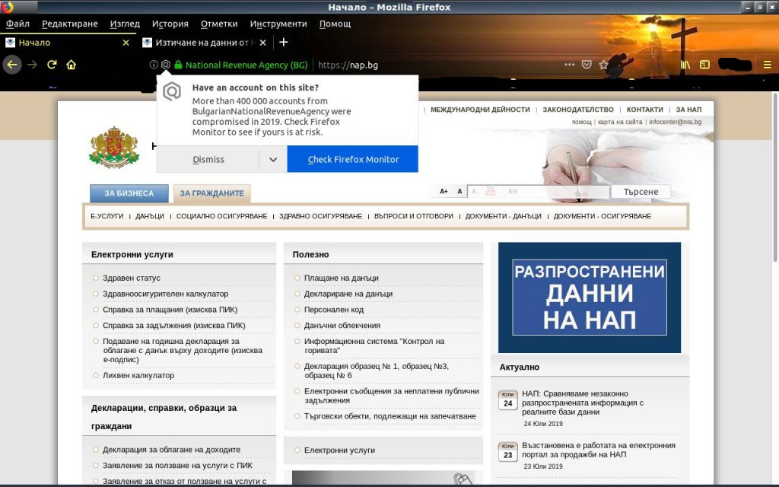Click the карта на сайта link
This screenshot has width=779, height=487.
point(619,122)
